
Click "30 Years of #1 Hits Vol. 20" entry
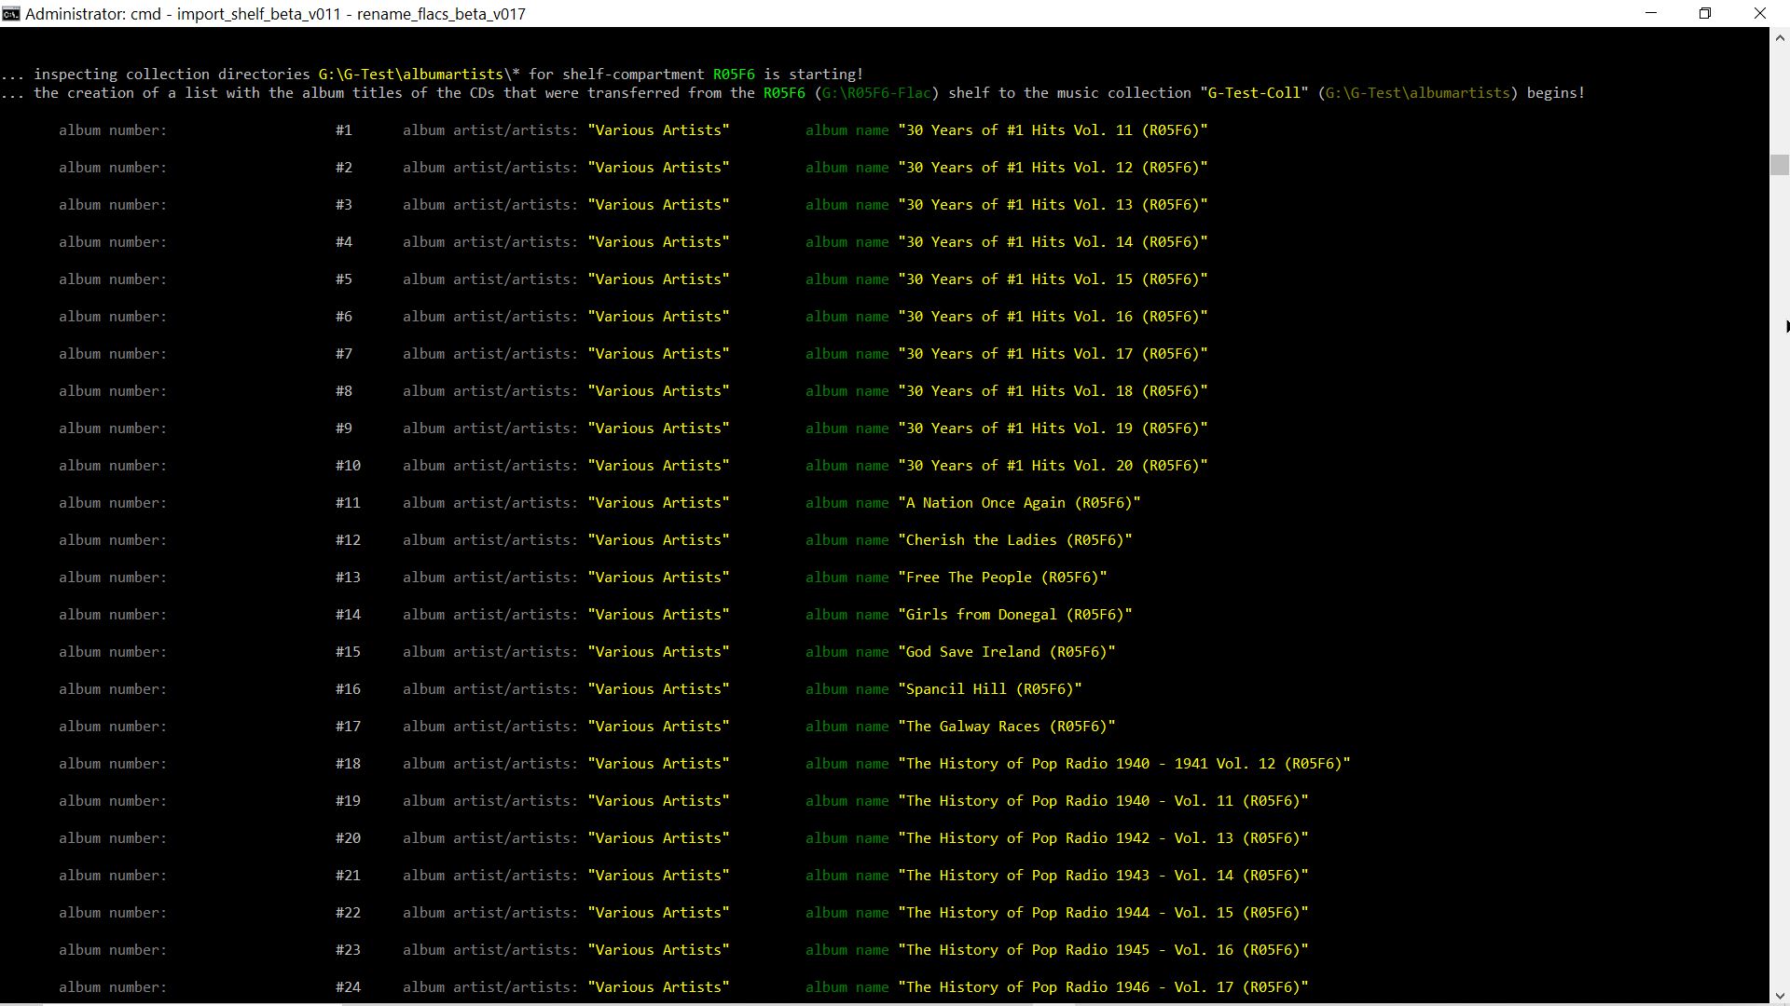tap(1053, 466)
